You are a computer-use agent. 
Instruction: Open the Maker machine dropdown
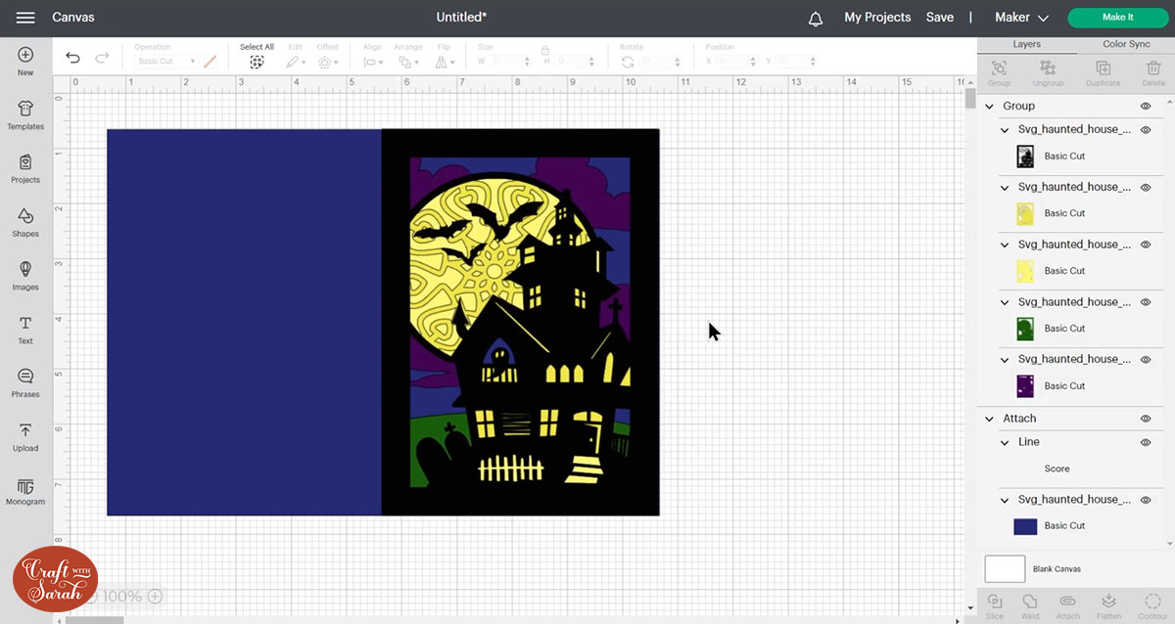tap(1021, 18)
